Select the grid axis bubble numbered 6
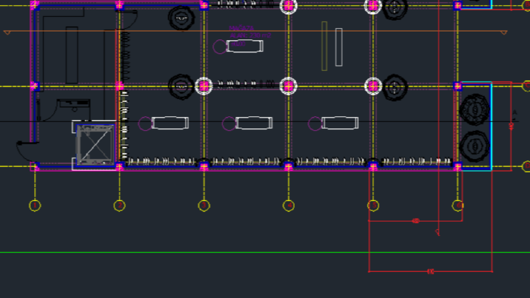This screenshot has height=298, width=530. (458, 205)
